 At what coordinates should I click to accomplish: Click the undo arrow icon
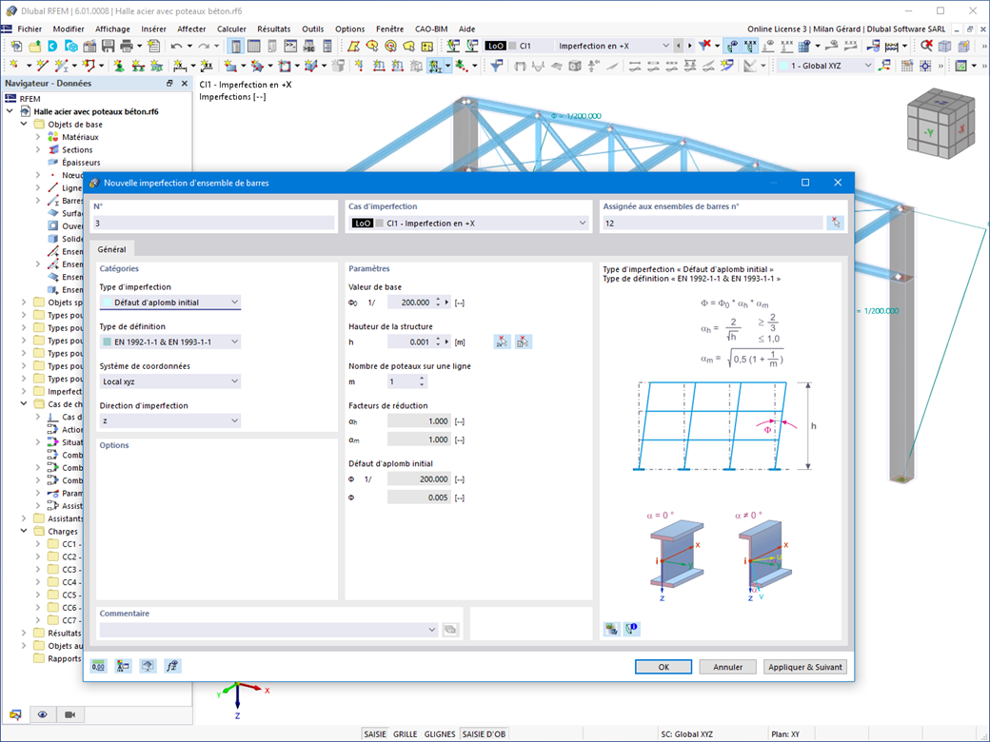[176, 46]
